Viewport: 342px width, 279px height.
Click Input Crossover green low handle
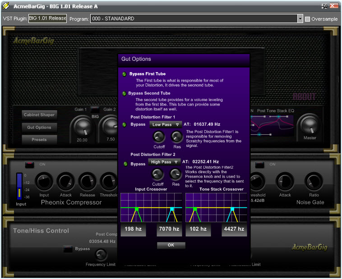[x=137, y=209]
